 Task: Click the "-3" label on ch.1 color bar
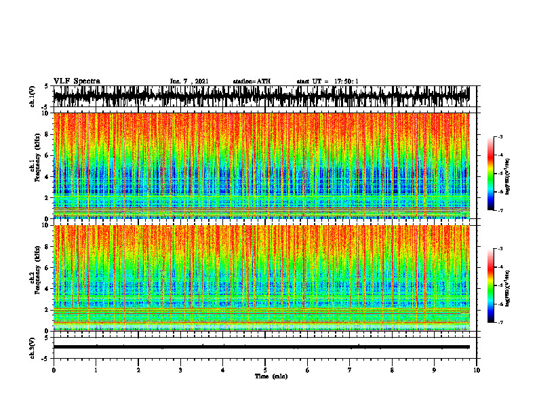tap(500, 137)
